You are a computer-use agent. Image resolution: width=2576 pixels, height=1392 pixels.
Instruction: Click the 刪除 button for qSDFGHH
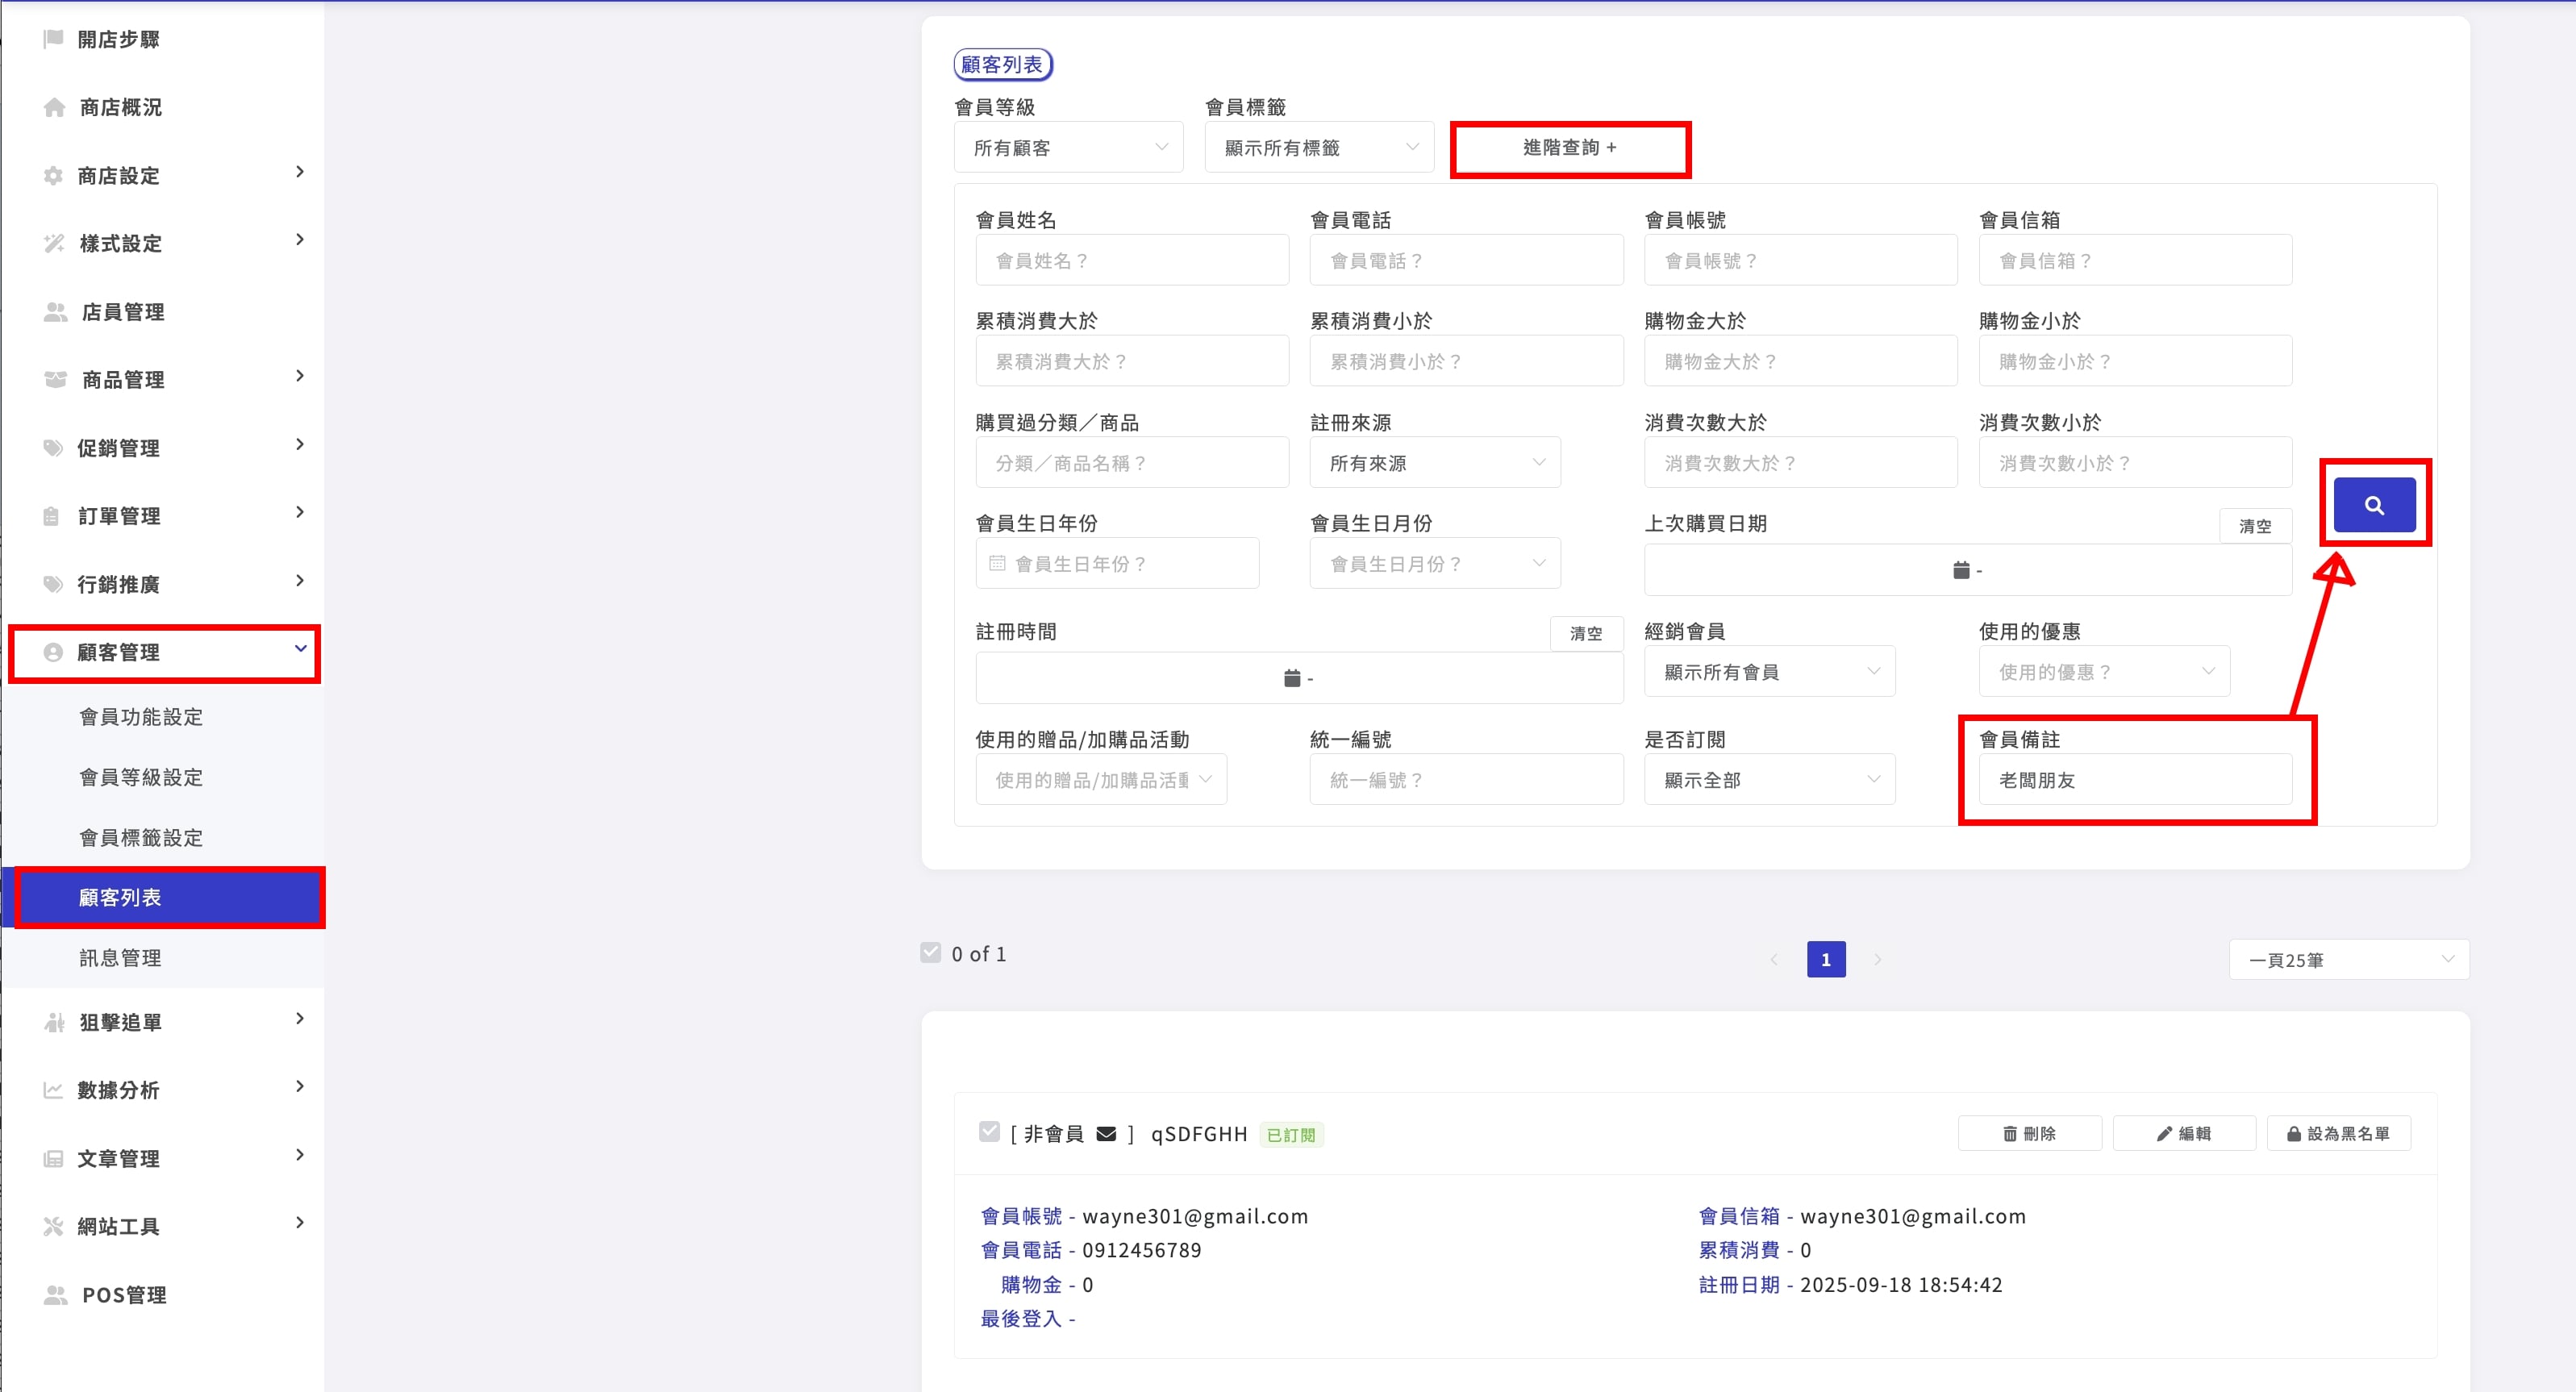2030,1134
